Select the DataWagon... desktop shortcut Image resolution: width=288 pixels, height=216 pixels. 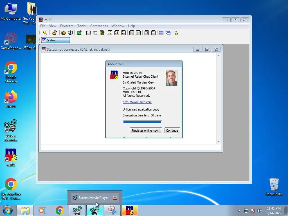(x=11, y=41)
